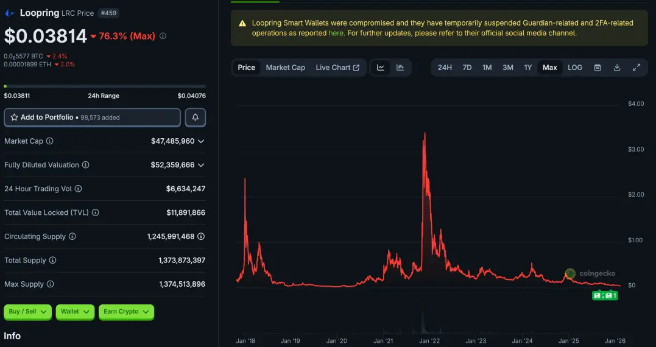Open Total Supply info icon

[x=52, y=260]
